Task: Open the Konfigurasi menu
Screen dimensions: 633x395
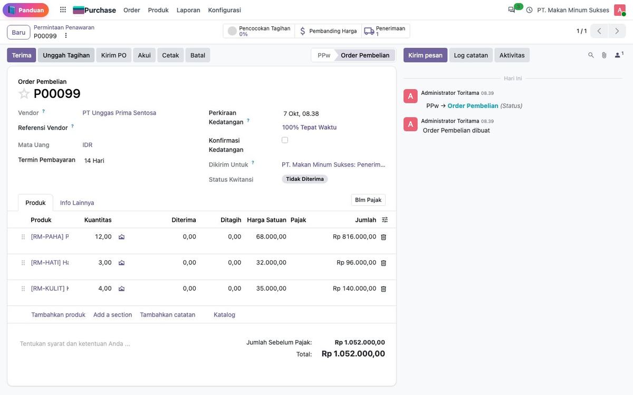Action: pyautogui.click(x=225, y=10)
